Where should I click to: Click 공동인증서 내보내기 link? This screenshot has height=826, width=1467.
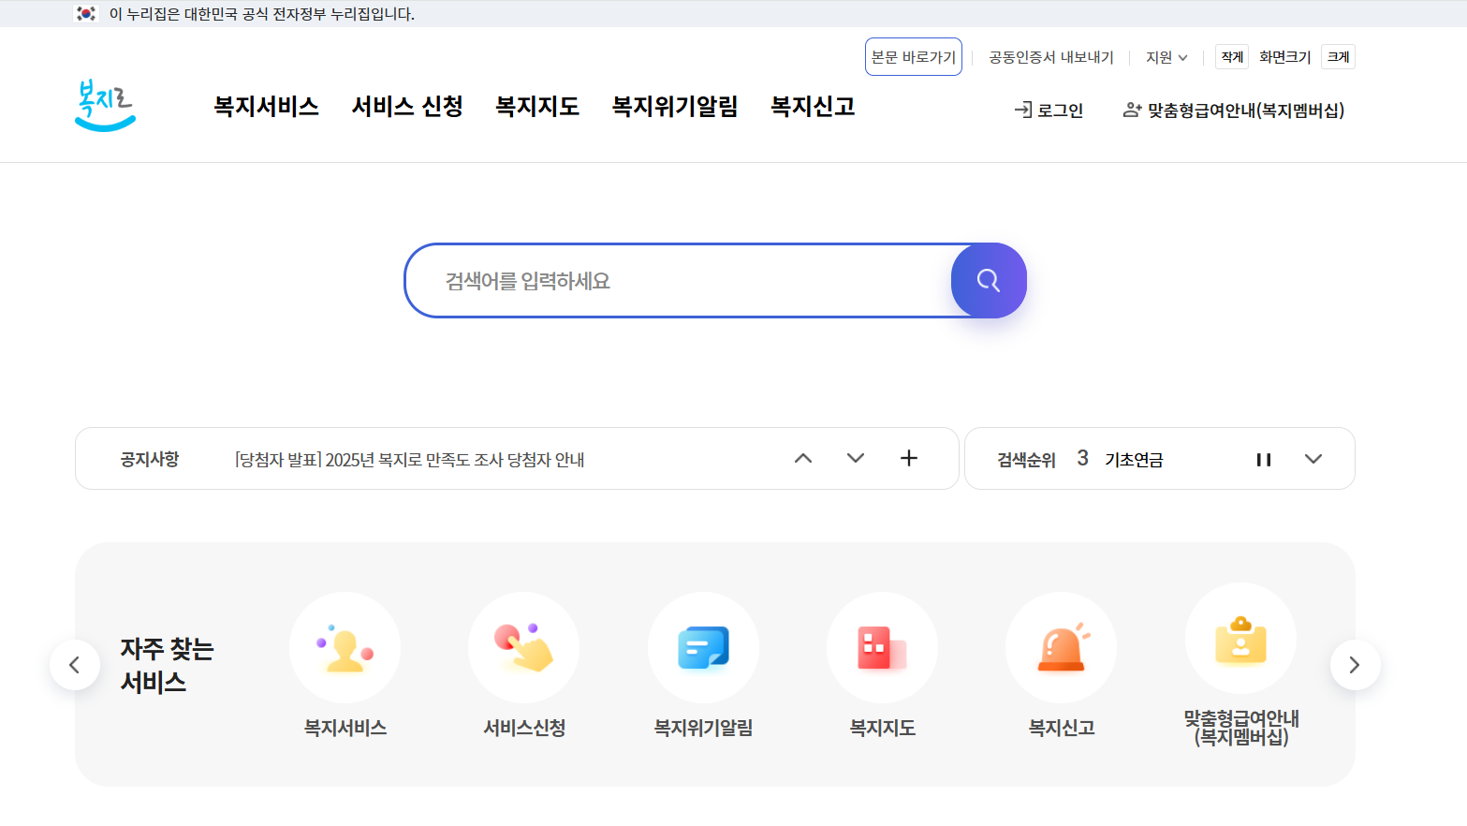point(1050,56)
